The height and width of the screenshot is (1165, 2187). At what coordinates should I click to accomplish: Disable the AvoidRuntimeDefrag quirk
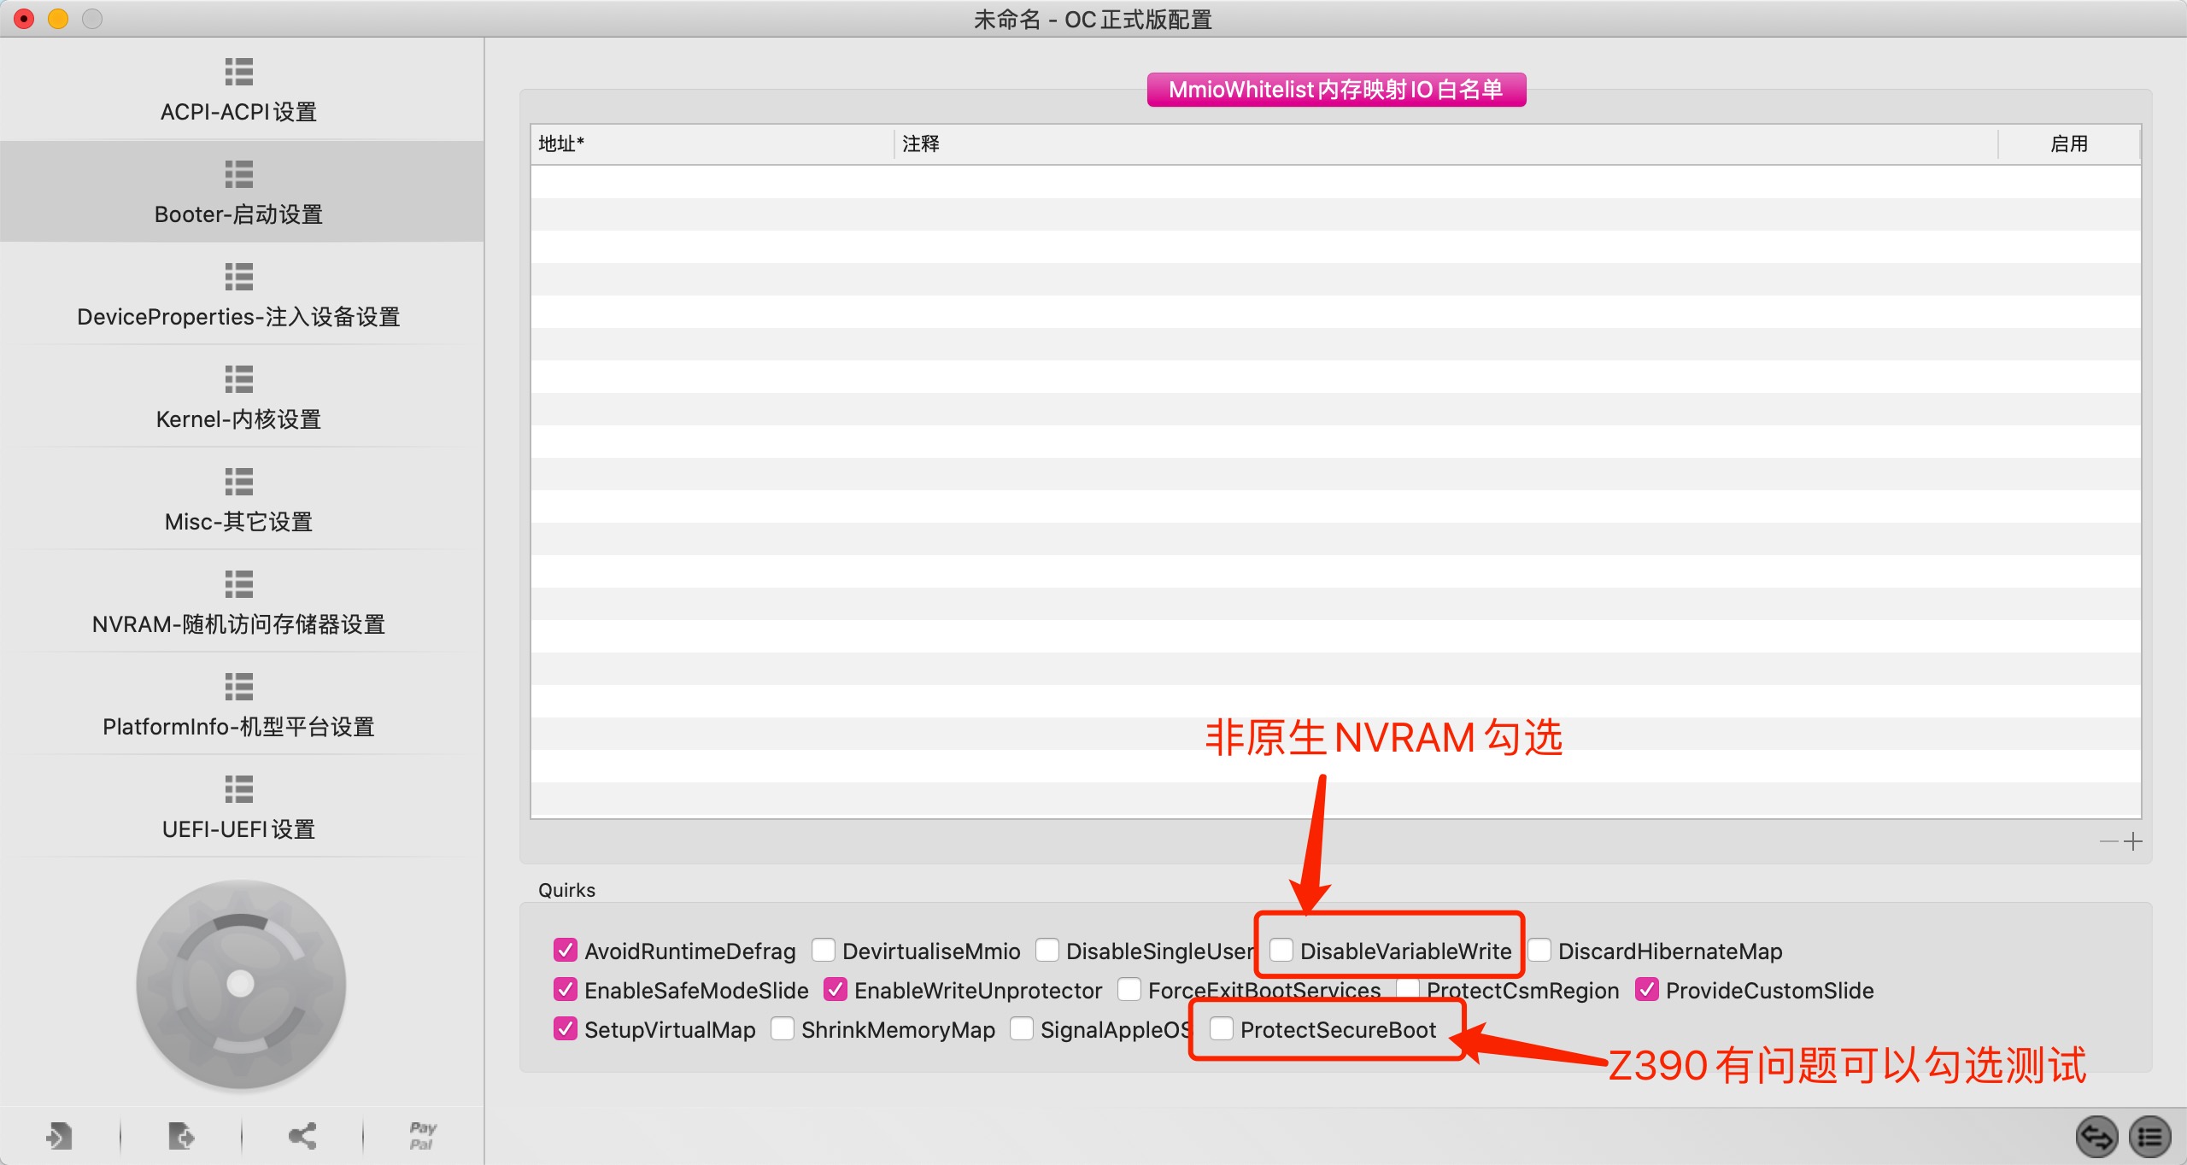(x=565, y=950)
